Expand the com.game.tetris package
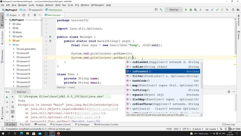 coord(14,49)
